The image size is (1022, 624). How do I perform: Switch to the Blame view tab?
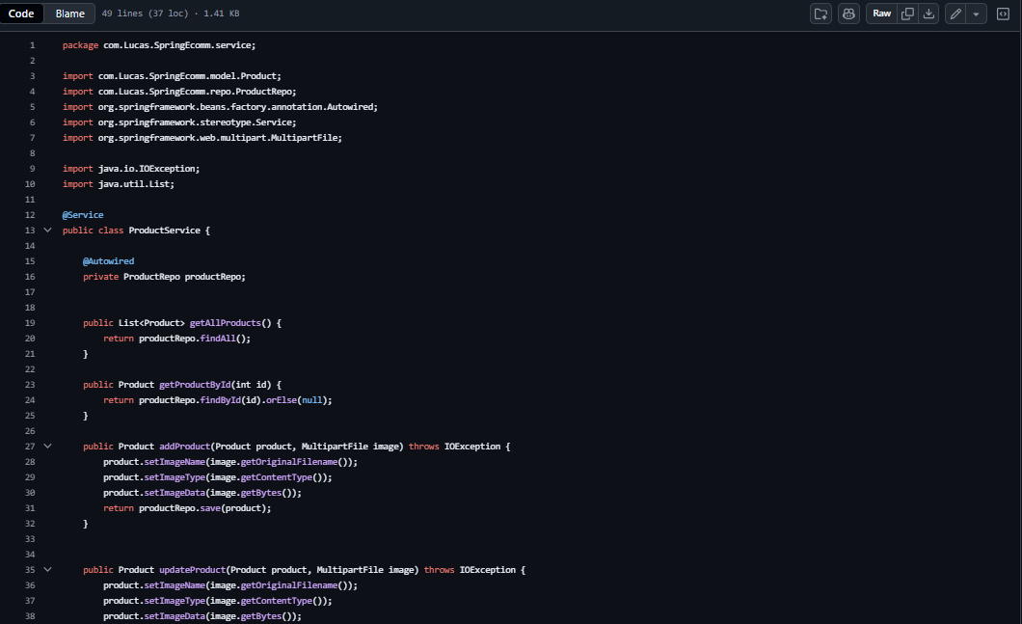click(x=69, y=14)
